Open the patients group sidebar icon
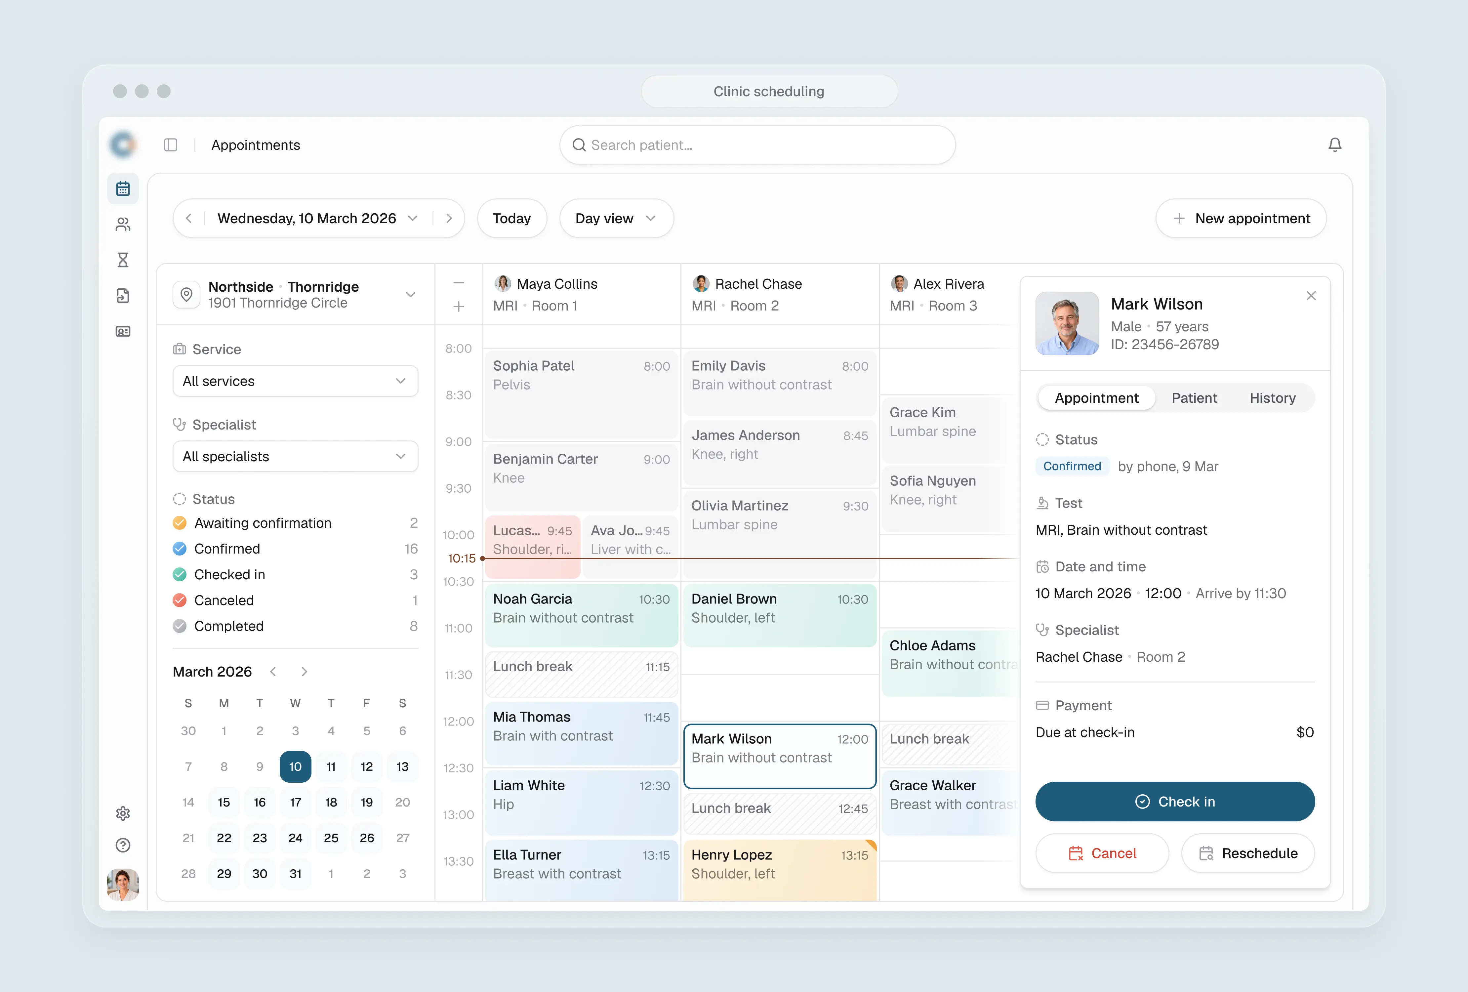Image resolution: width=1468 pixels, height=992 pixels. pos(123,224)
